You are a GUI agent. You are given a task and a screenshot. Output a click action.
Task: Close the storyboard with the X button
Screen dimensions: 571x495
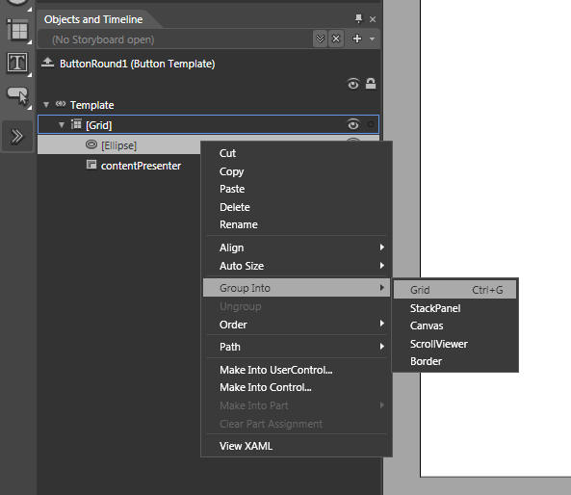tap(336, 39)
